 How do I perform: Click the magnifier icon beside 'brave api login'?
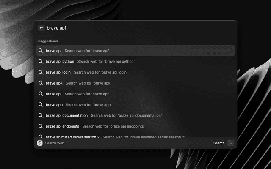pyautogui.click(x=41, y=72)
